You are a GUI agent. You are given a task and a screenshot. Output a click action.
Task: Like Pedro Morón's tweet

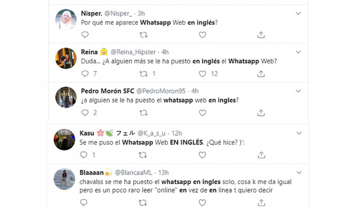[x=202, y=113]
